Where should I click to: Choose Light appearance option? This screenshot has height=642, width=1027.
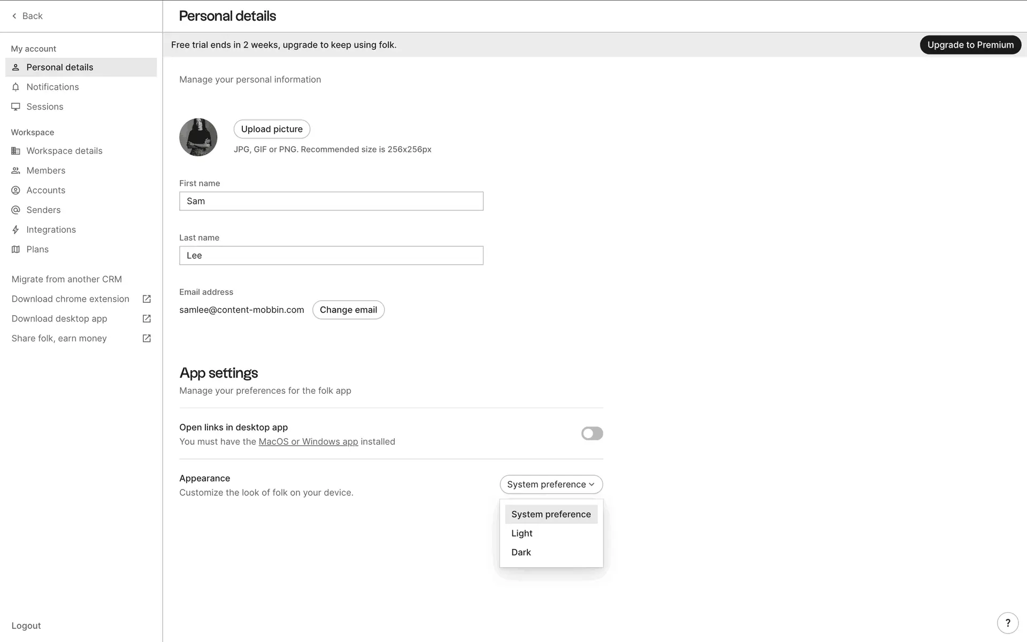pyautogui.click(x=522, y=533)
